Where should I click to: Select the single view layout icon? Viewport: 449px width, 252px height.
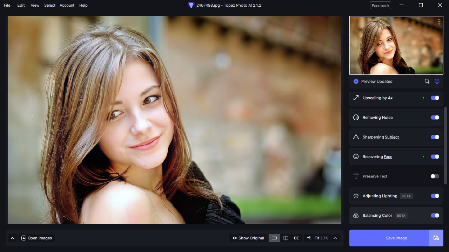click(274, 238)
